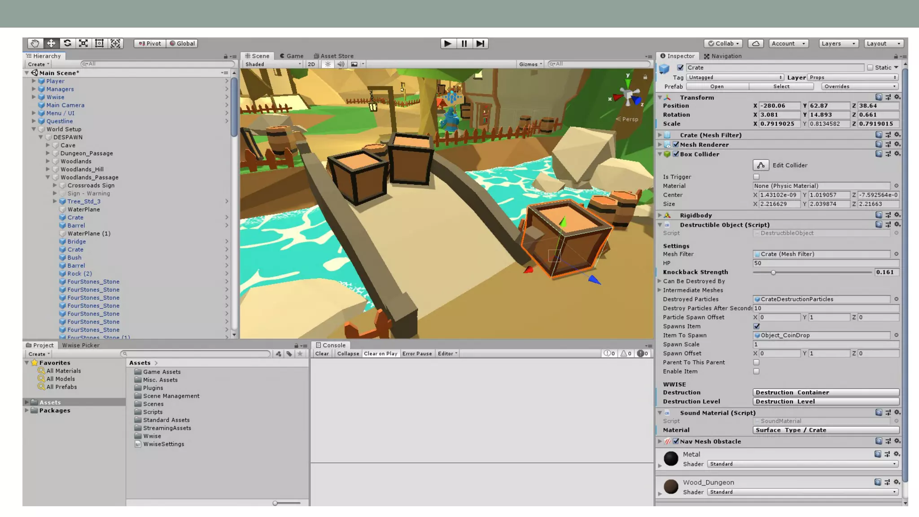Click the cloud services icon
The width and height of the screenshot is (919, 517).
(756, 44)
